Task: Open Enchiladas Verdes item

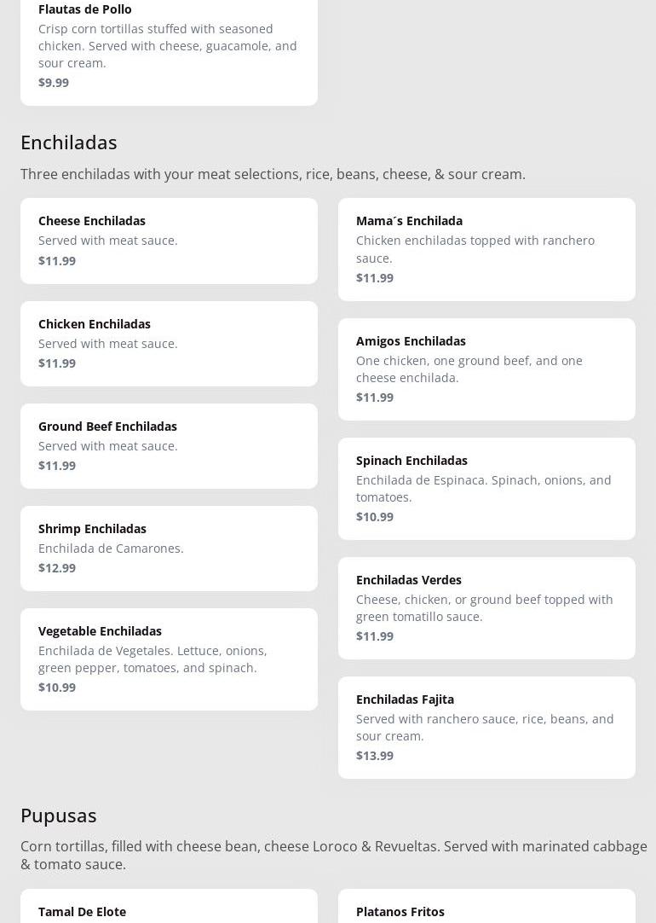Action: [x=486, y=607]
